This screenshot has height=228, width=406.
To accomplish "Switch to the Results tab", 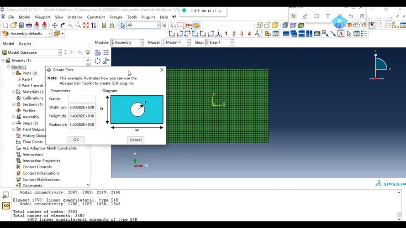I will [x=25, y=44].
